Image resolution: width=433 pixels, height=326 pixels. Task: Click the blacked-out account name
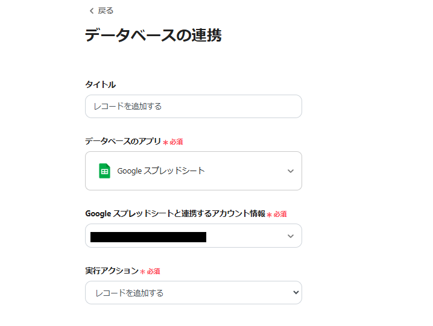coord(148,236)
